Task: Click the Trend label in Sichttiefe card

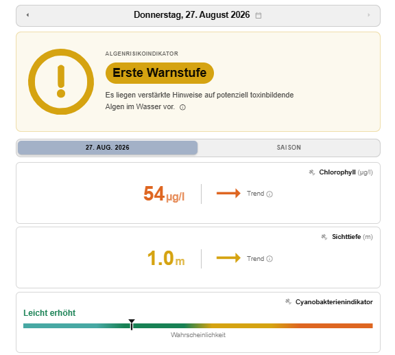Action: tap(255, 259)
